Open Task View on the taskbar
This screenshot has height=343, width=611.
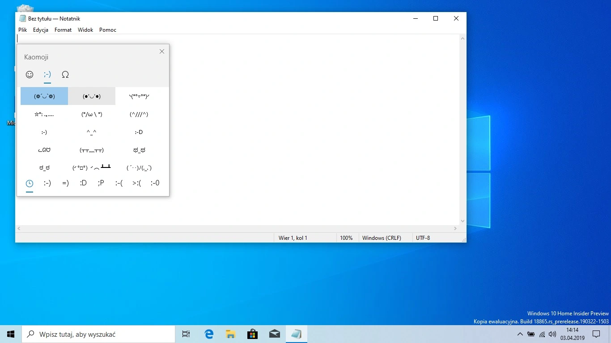tap(186, 334)
